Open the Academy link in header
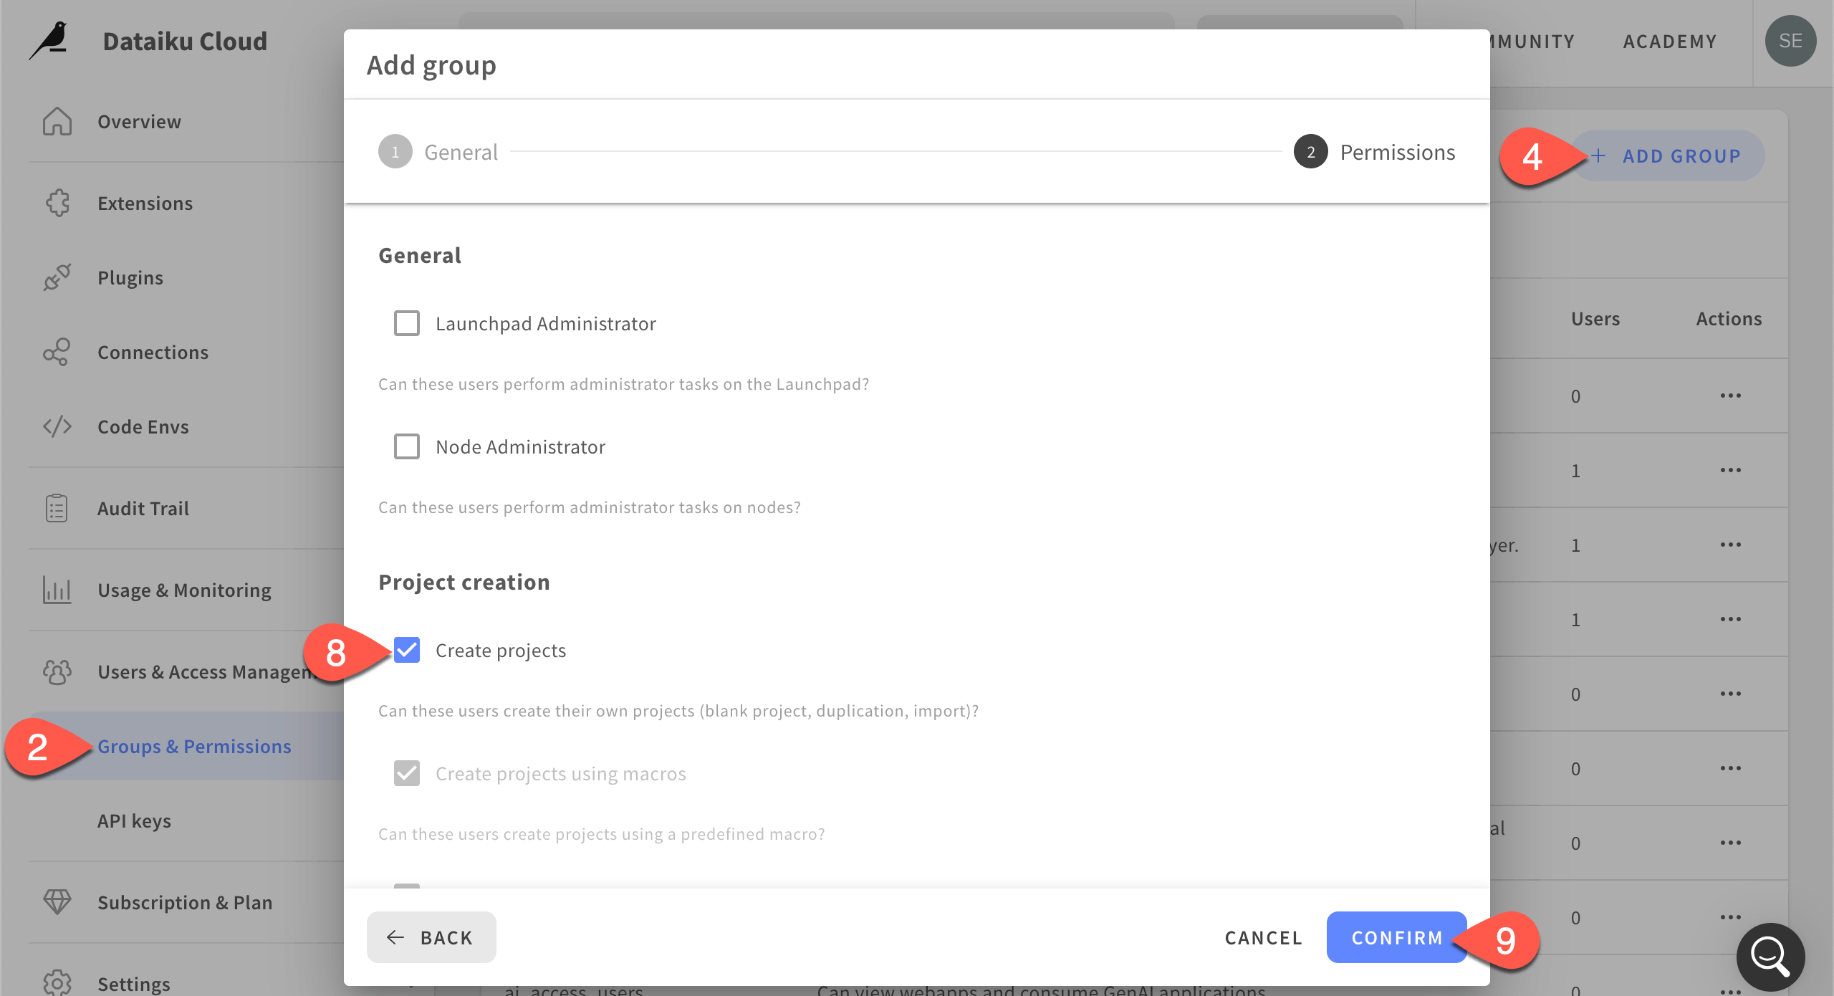Image resolution: width=1834 pixels, height=996 pixels. [x=1670, y=42]
